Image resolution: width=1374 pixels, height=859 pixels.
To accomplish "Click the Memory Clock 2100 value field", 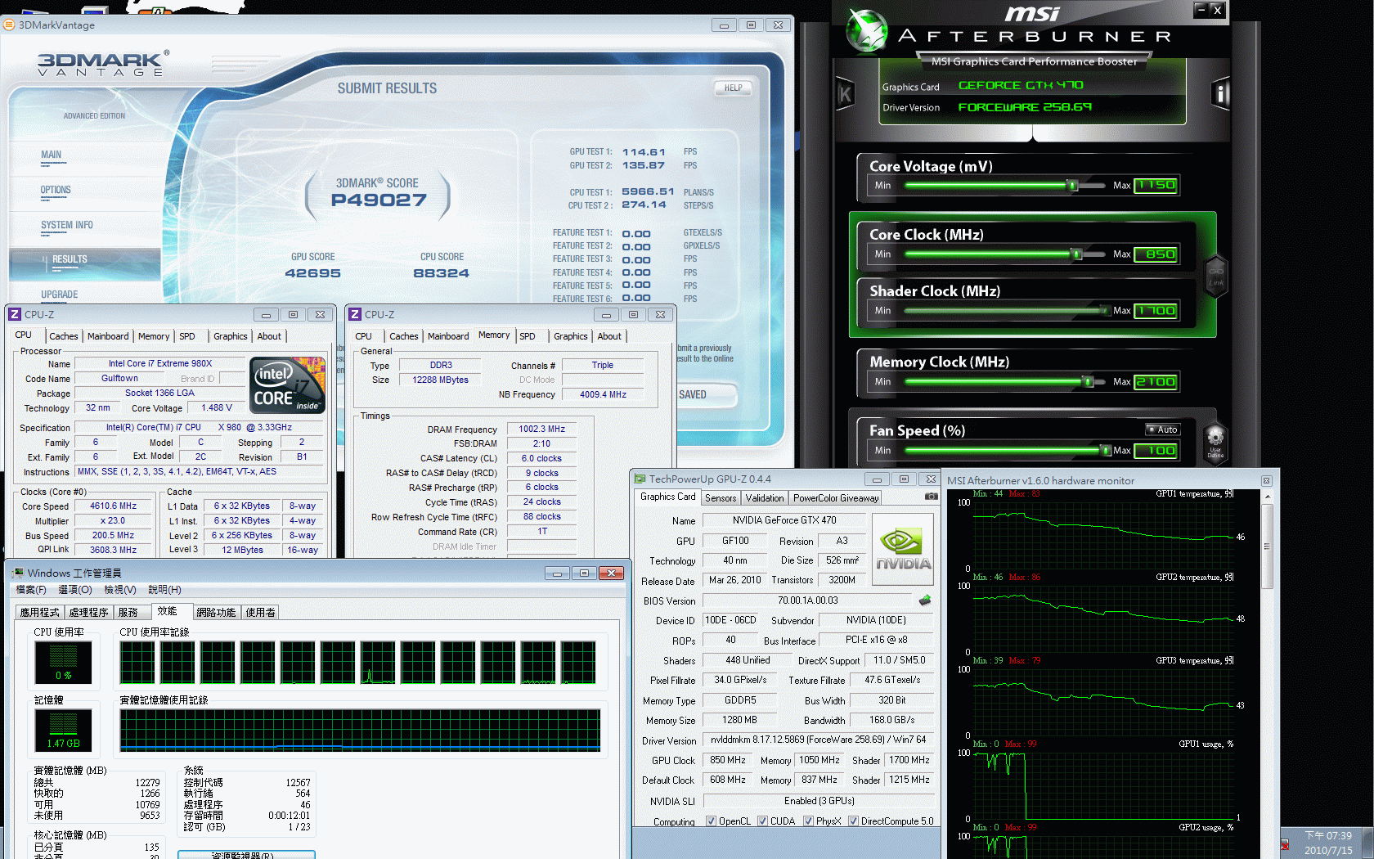I will 1156,381.
